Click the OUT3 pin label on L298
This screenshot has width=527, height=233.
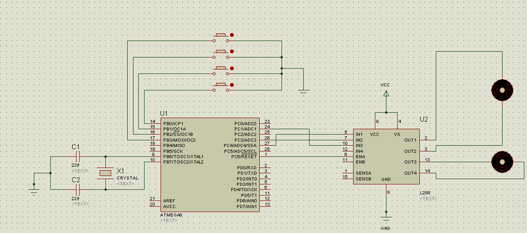tap(411, 162)
